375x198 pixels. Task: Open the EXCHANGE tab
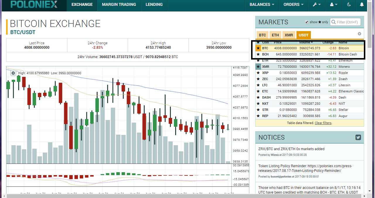82,4
